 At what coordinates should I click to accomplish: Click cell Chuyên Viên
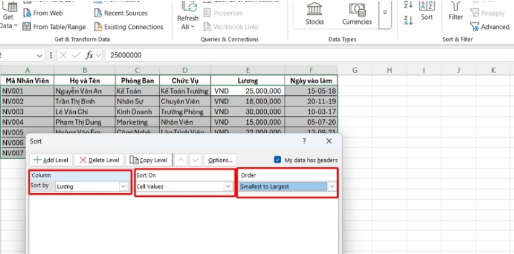pos(186,101)
